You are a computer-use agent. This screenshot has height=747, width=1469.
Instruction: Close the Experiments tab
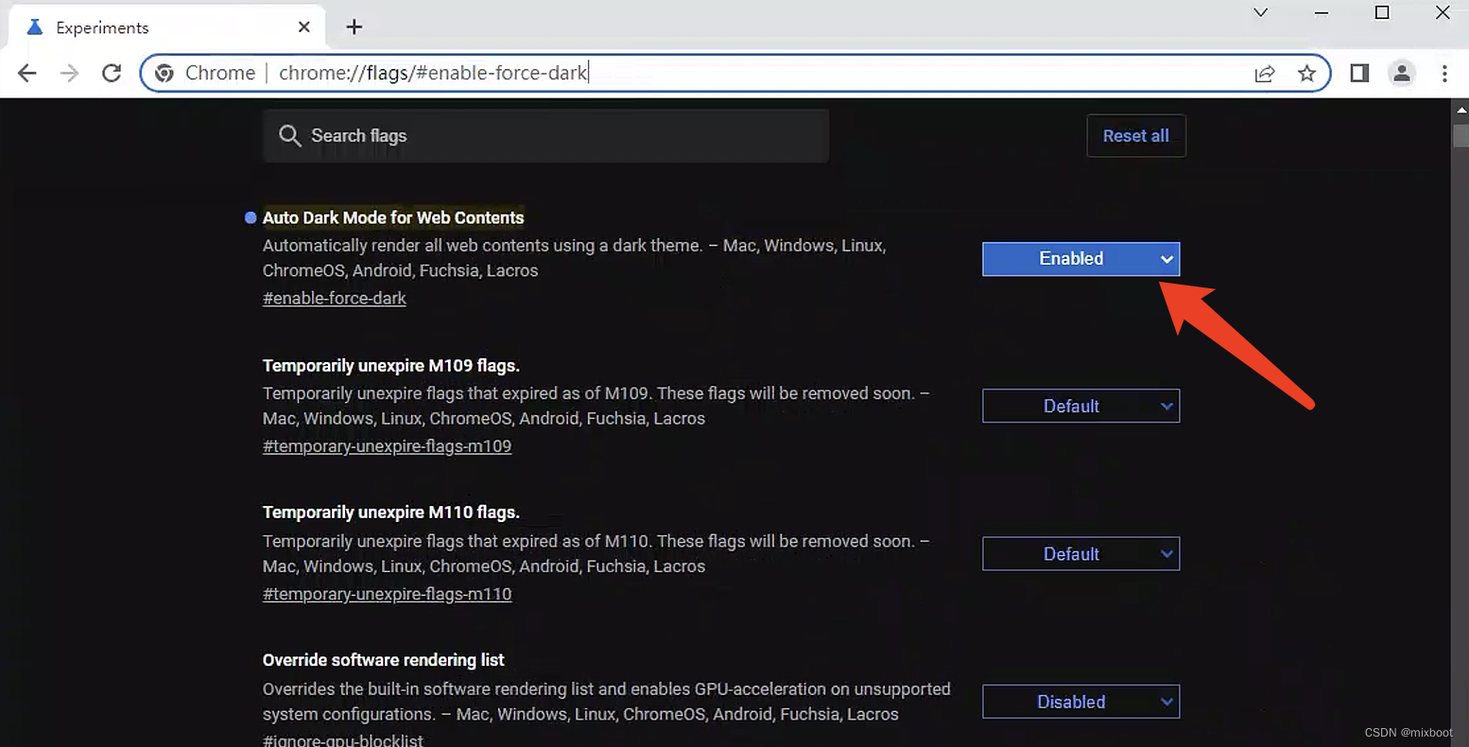pos(304,26)
